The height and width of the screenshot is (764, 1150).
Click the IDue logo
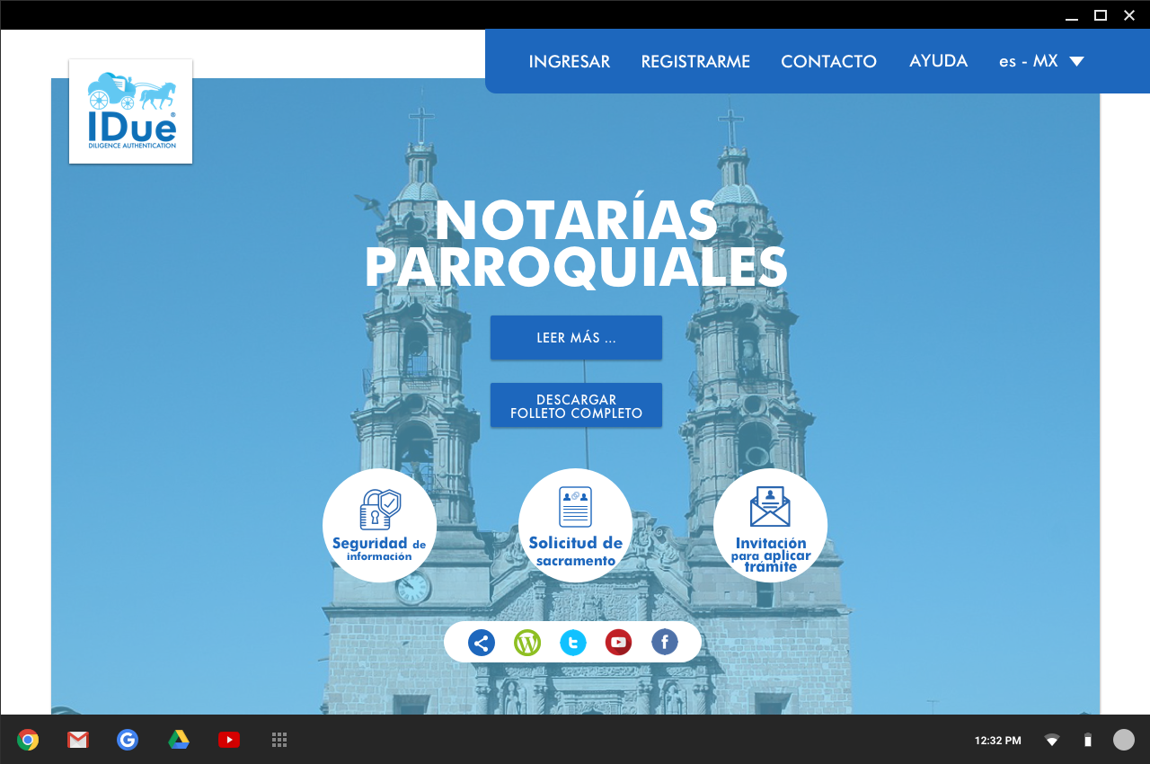click(x=131, y=111)
